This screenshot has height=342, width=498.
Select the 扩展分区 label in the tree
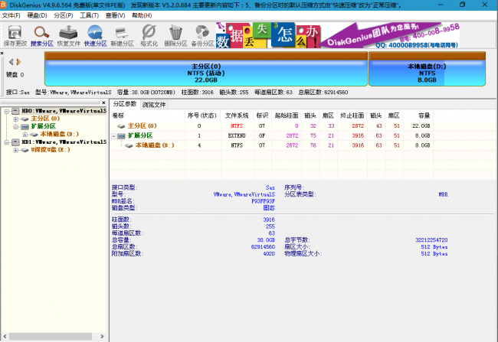click(43, 126)
